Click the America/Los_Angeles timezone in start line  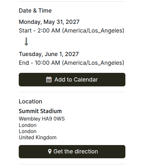click(93, 31)
